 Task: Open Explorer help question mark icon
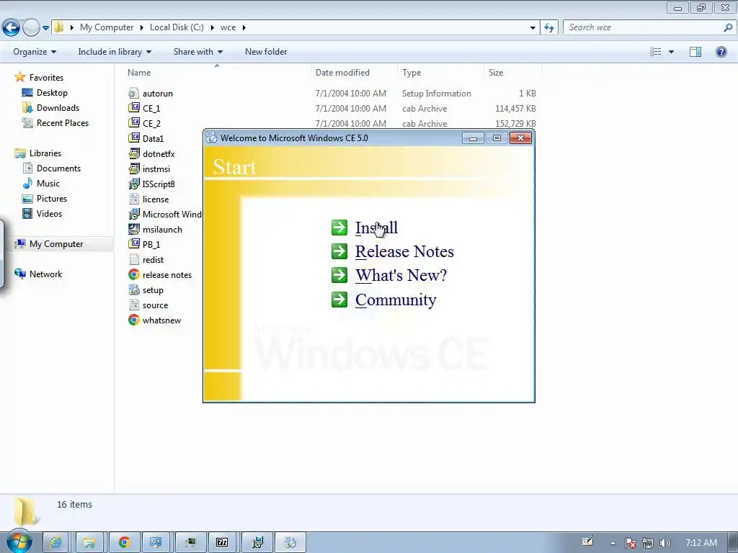721,52
